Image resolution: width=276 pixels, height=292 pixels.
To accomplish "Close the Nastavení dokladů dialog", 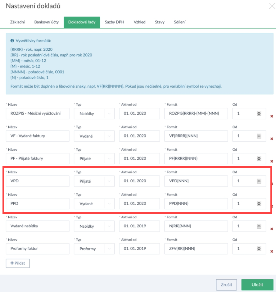I will coord(272,6).
